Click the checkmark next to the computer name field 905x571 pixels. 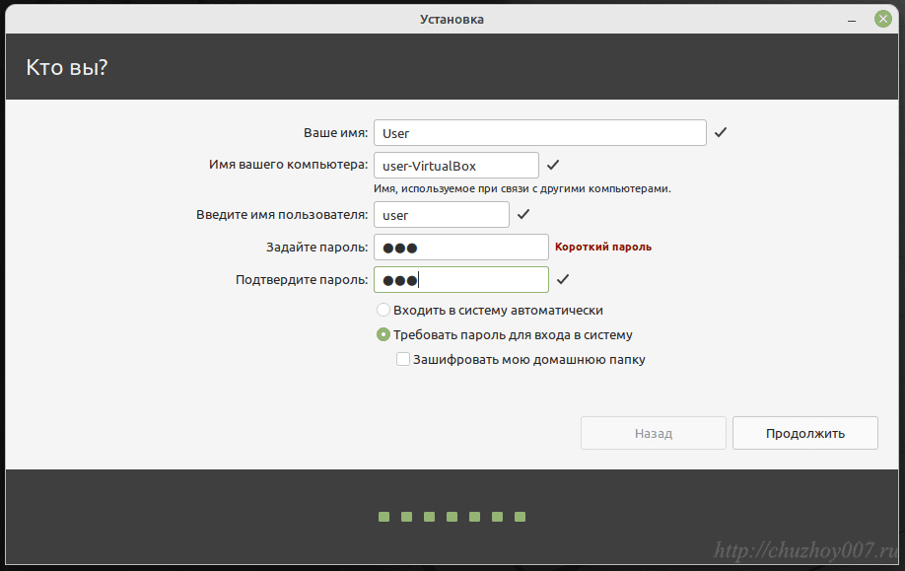click(553, 165)
